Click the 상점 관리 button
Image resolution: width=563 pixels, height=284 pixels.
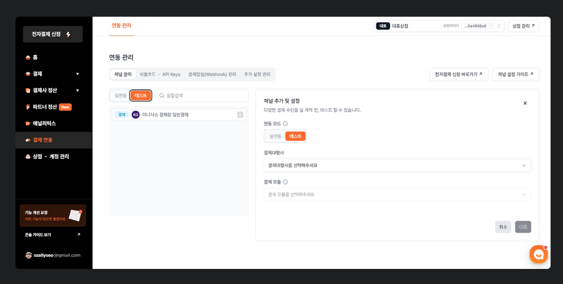coord(523,26)
